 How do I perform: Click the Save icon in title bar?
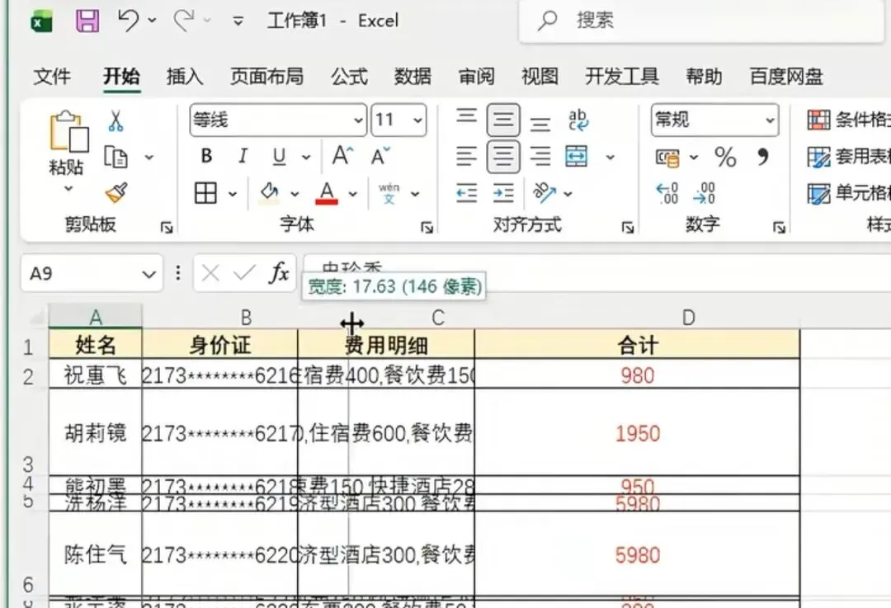click(87, 21)
